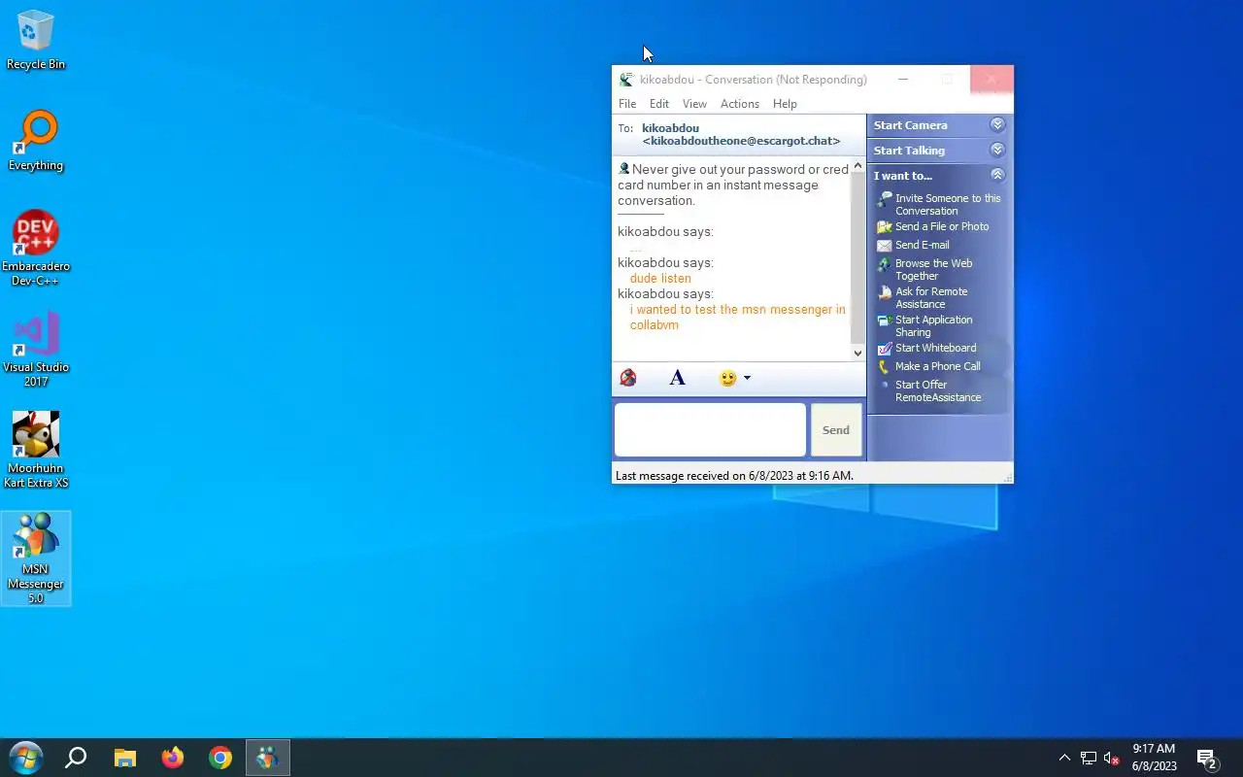Launch Google Chrome from the taskbar

click(220, 758)
